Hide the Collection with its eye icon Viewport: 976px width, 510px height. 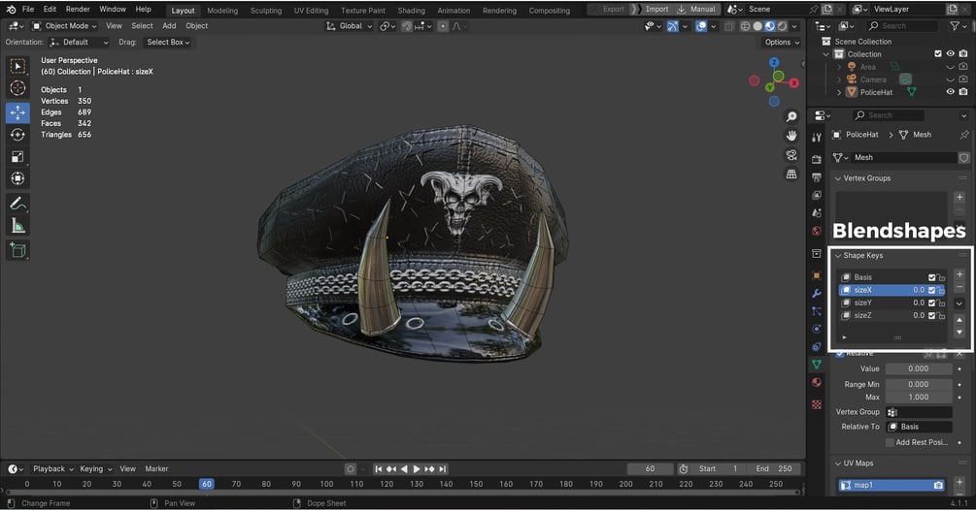coord(950,54)
